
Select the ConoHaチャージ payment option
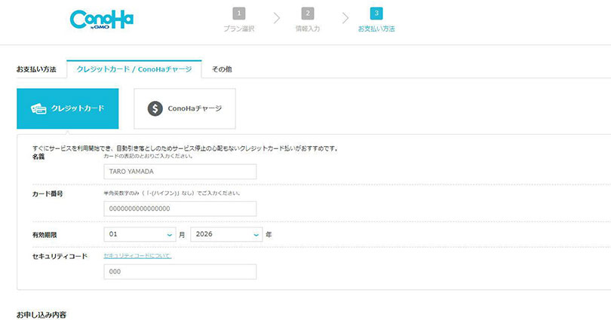point(185,108)
